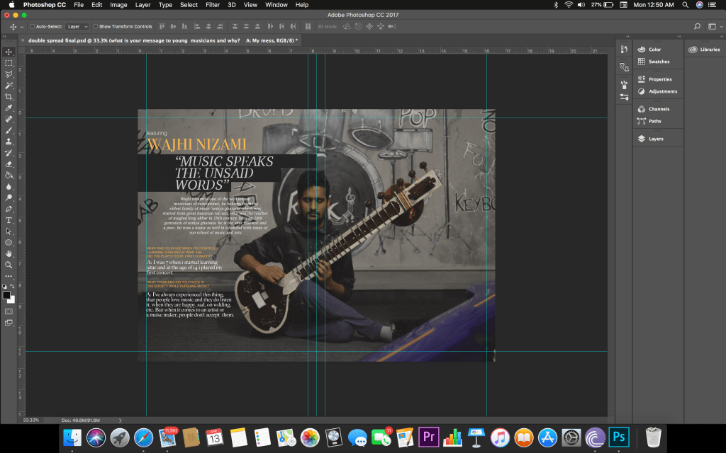
Task: Choose the Zoom tool in toolbar
Action: point(9,265)
